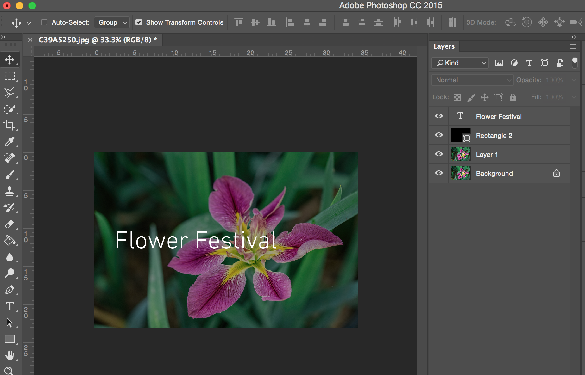Select the C39A5250.jpg document tab
Viewport: 585px width, 375px height.
tap(97, 40)
